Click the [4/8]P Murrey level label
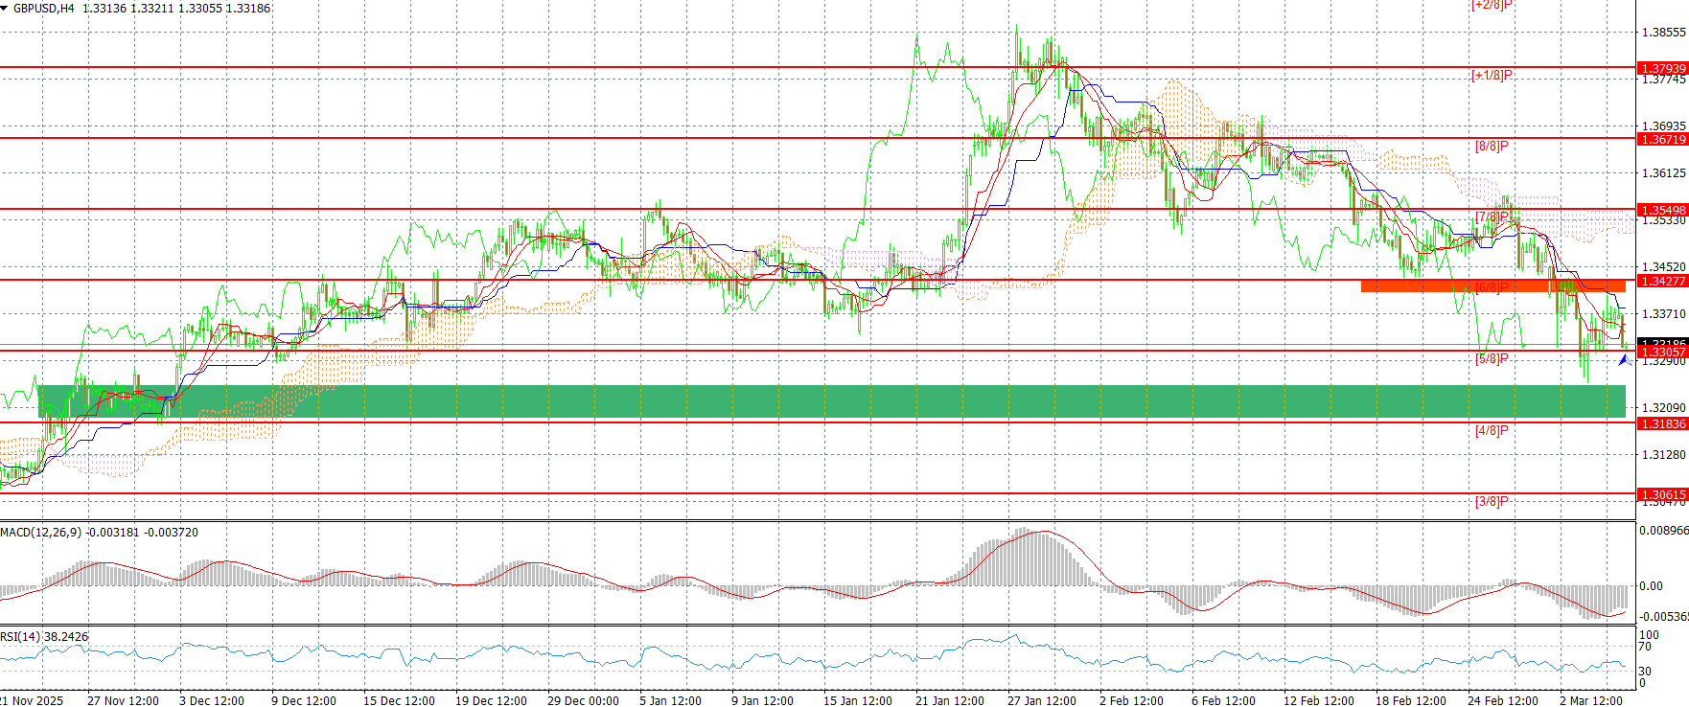The width and height of the screenshot is (1689, 707). [1492, 430]
